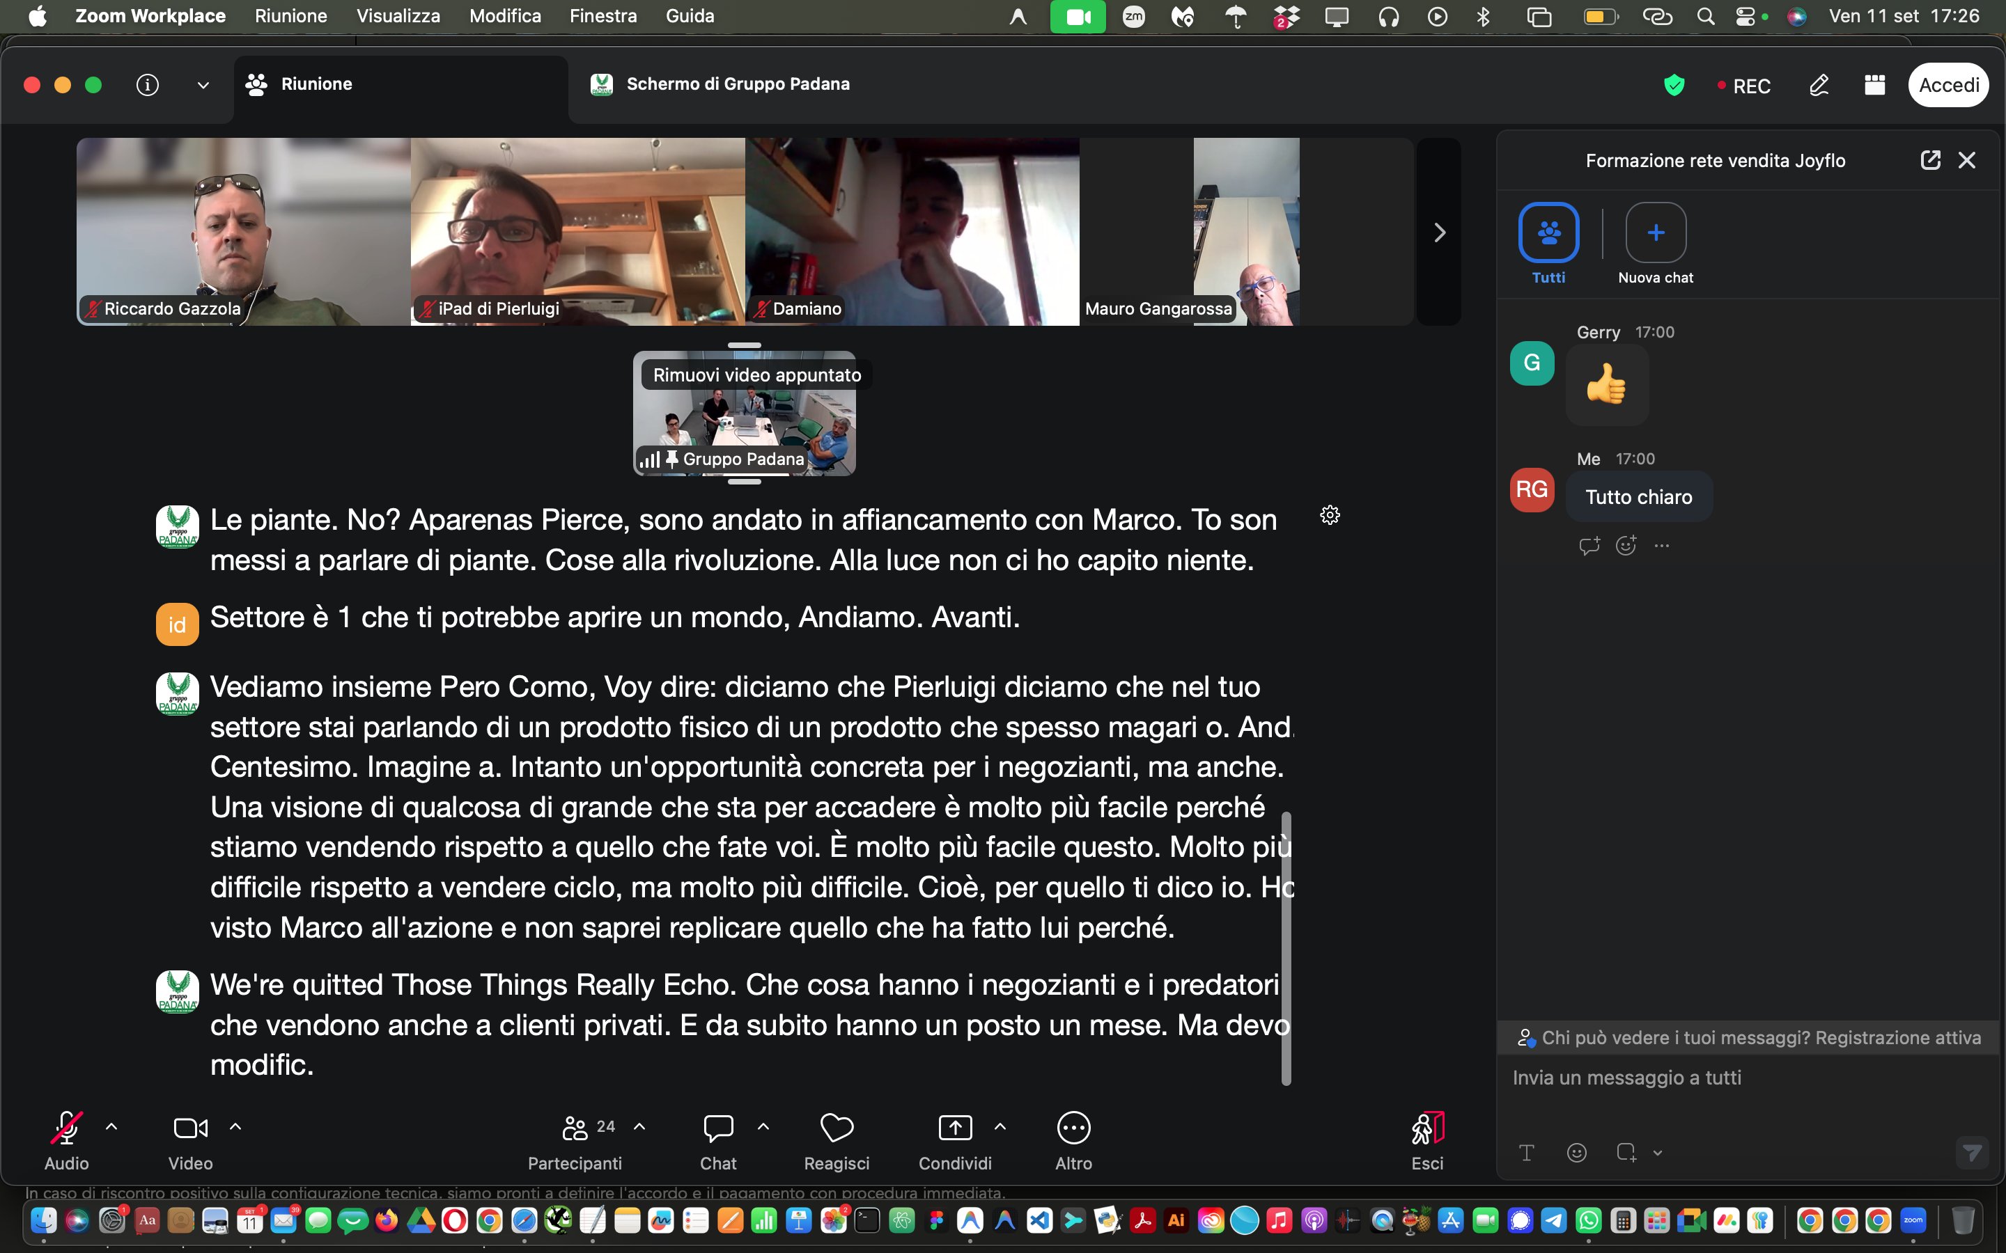Open the Reagisci reactions
The width and height of the screenshot is (2006, 1253).
point(837,1141)
